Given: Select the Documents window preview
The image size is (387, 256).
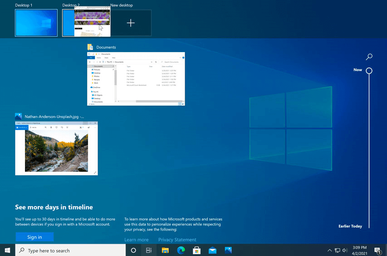Looking at the screenshot, I should tap(136, 79).
